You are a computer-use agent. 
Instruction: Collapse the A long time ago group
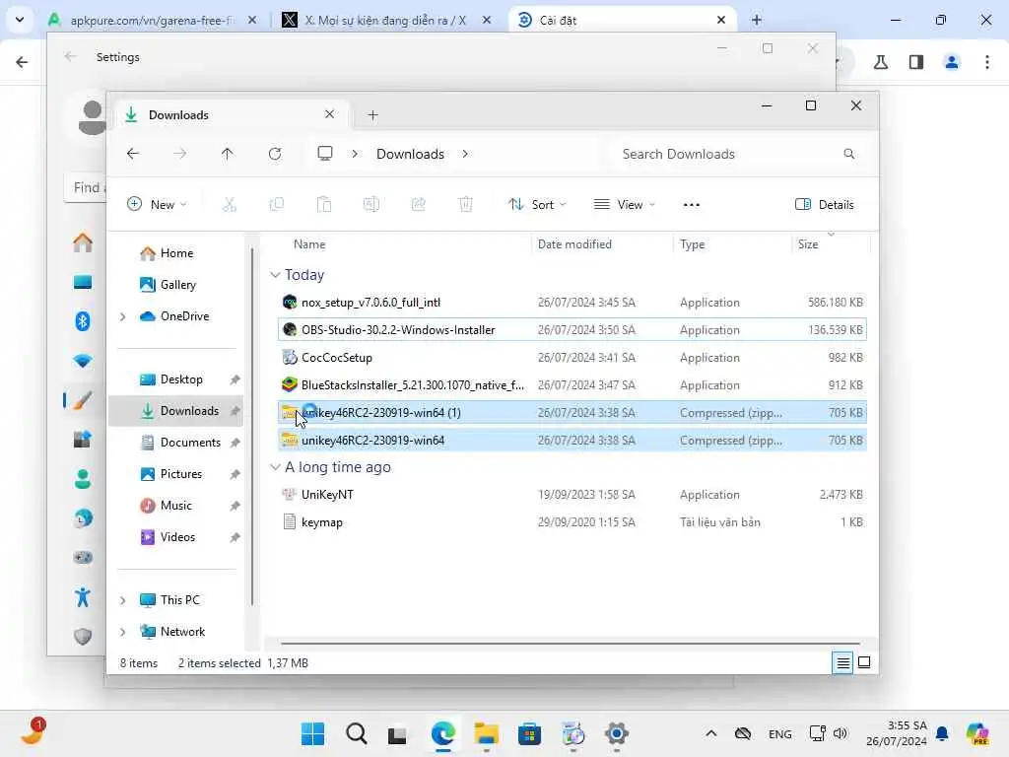[276, 467]
